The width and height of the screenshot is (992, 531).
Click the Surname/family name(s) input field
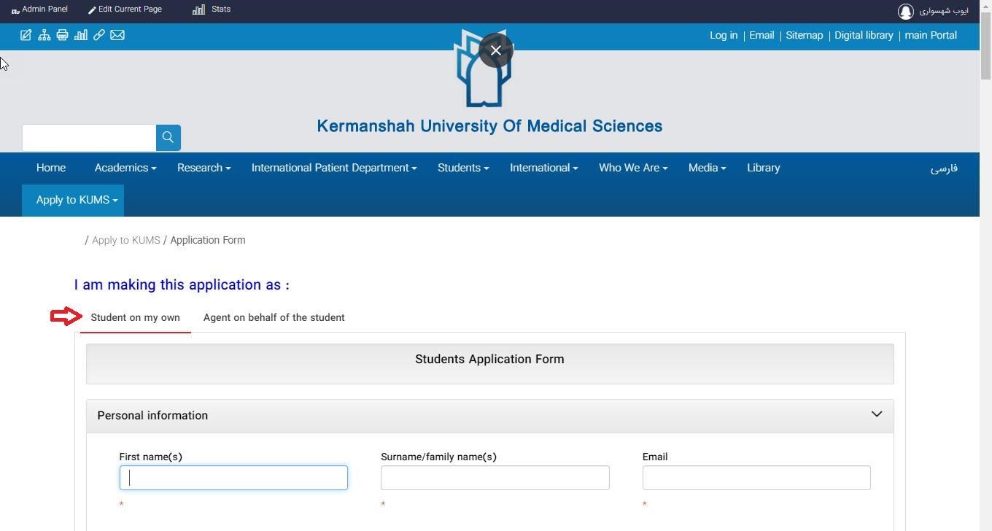(495, 478)
